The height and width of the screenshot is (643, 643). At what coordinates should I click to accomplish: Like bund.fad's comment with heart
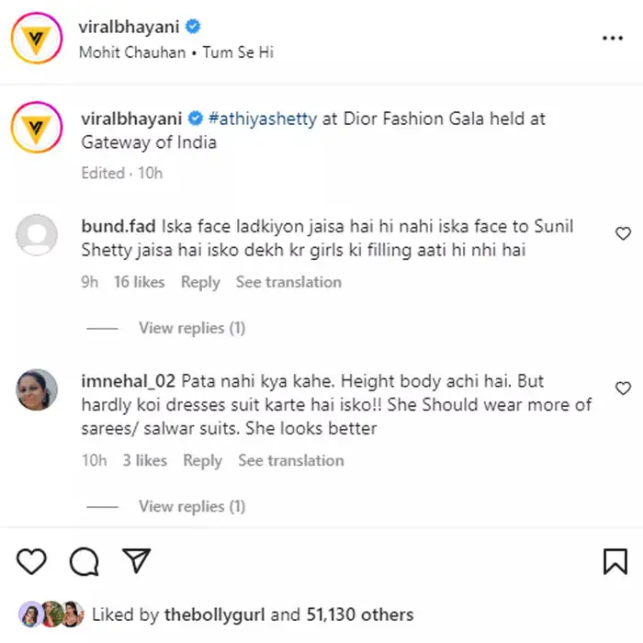coord(623,233)
